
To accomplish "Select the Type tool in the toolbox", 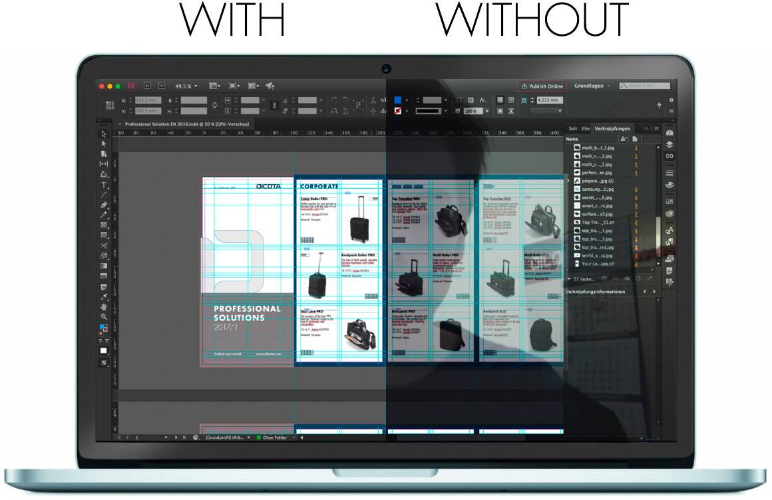I will [104, 185].
